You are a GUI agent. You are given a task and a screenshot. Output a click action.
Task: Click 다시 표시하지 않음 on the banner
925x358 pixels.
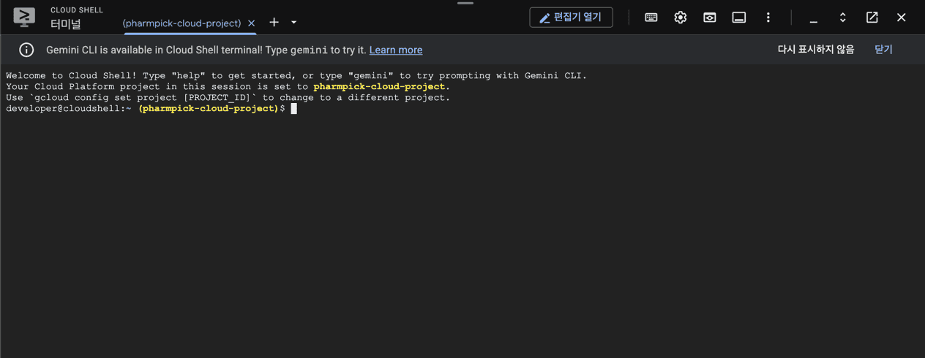(816, 50)
